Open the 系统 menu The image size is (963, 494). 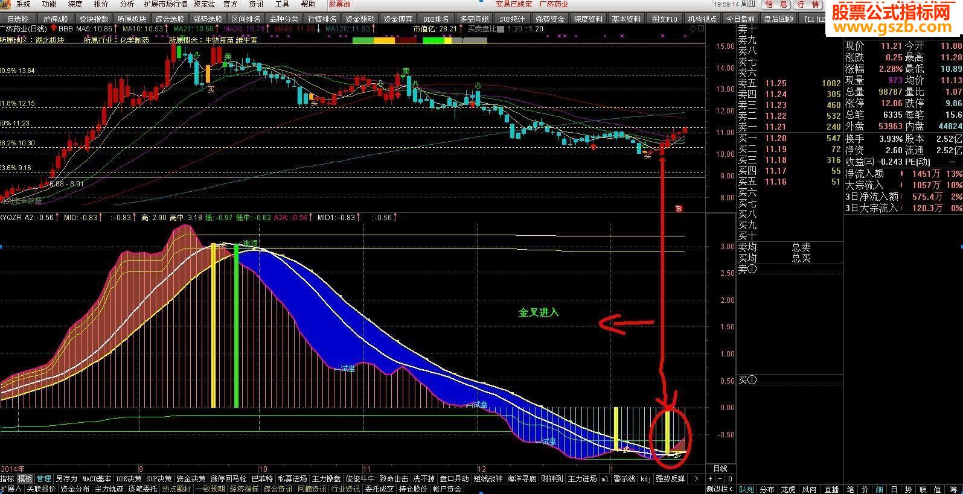coord(23,4)
